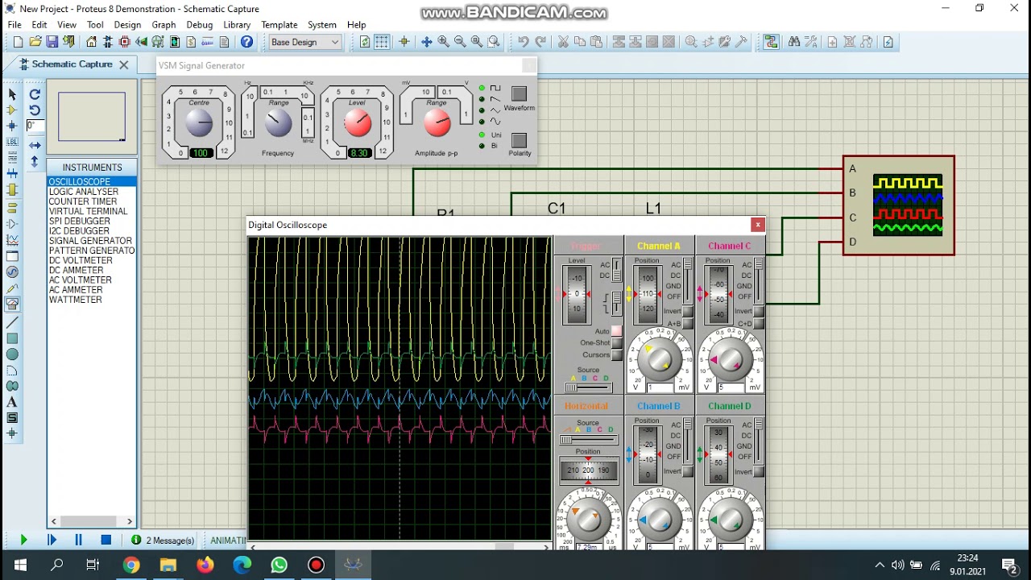The height and width of the screenshot is (580, 1031).
Task: Click the pan/center move arrows icon
Action: coord(426,42)
